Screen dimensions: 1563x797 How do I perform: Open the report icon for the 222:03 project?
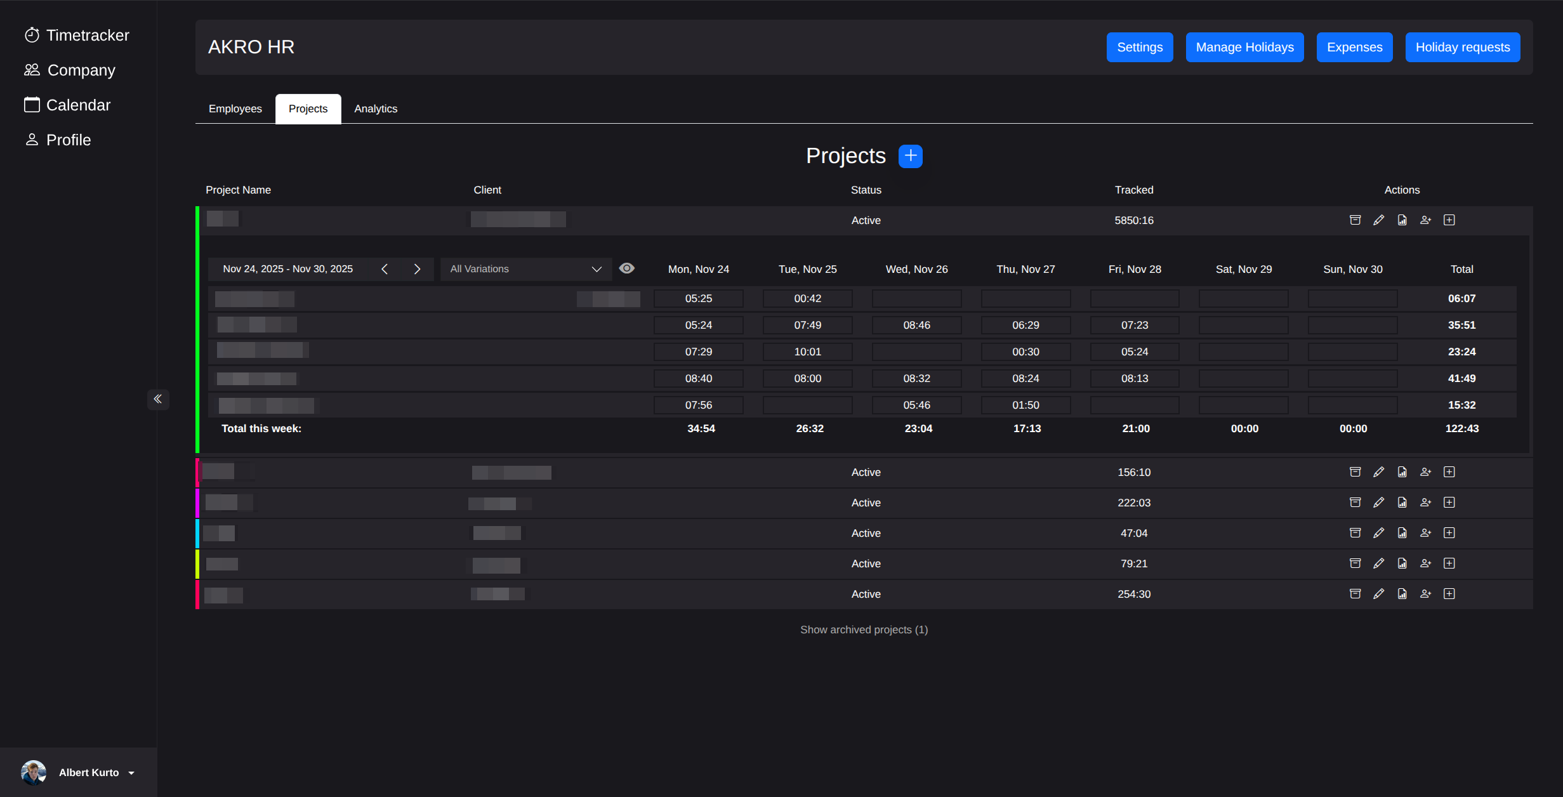1402,502
